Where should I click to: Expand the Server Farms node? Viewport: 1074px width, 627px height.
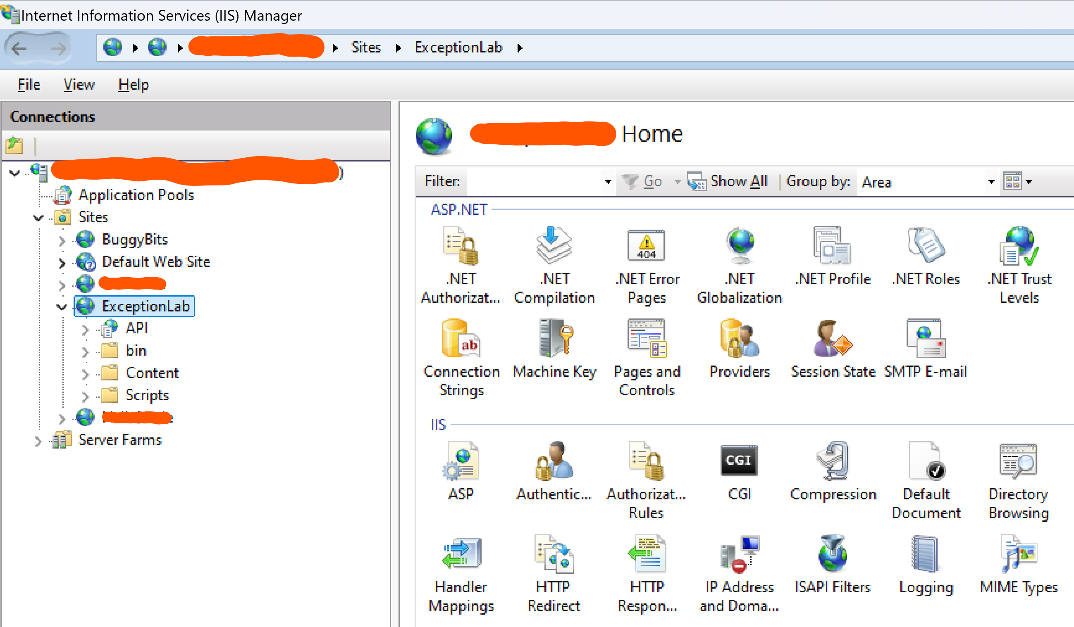[x=38, y=441]
